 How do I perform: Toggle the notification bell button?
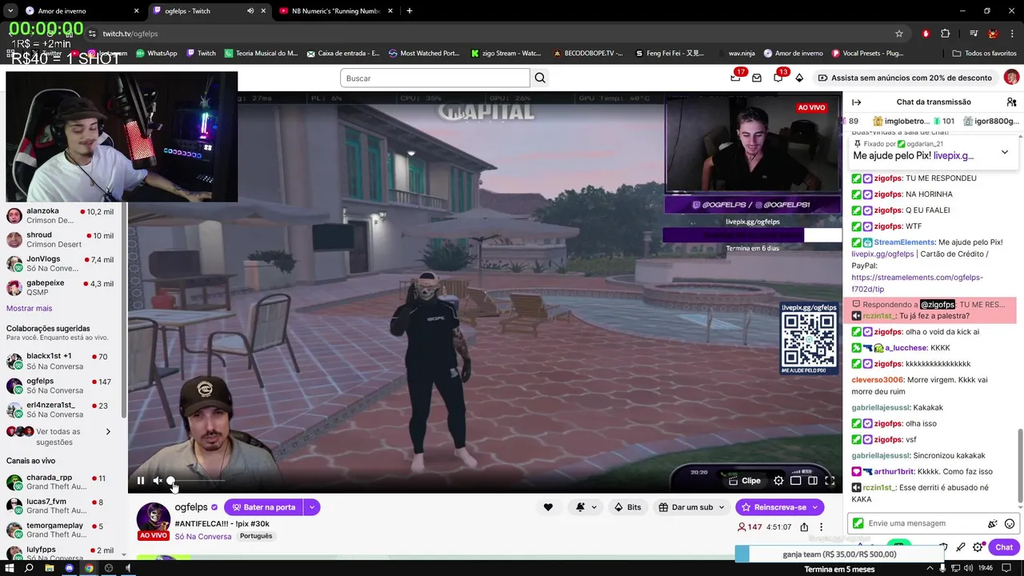(581, 507)
